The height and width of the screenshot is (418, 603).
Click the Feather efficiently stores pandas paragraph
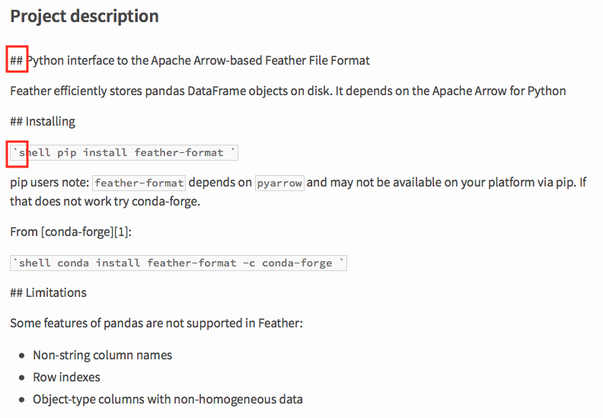point(288,91)
